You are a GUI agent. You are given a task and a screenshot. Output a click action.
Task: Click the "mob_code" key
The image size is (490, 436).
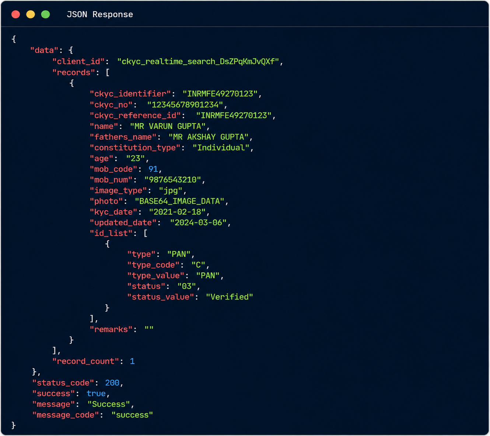coord(113,169)
